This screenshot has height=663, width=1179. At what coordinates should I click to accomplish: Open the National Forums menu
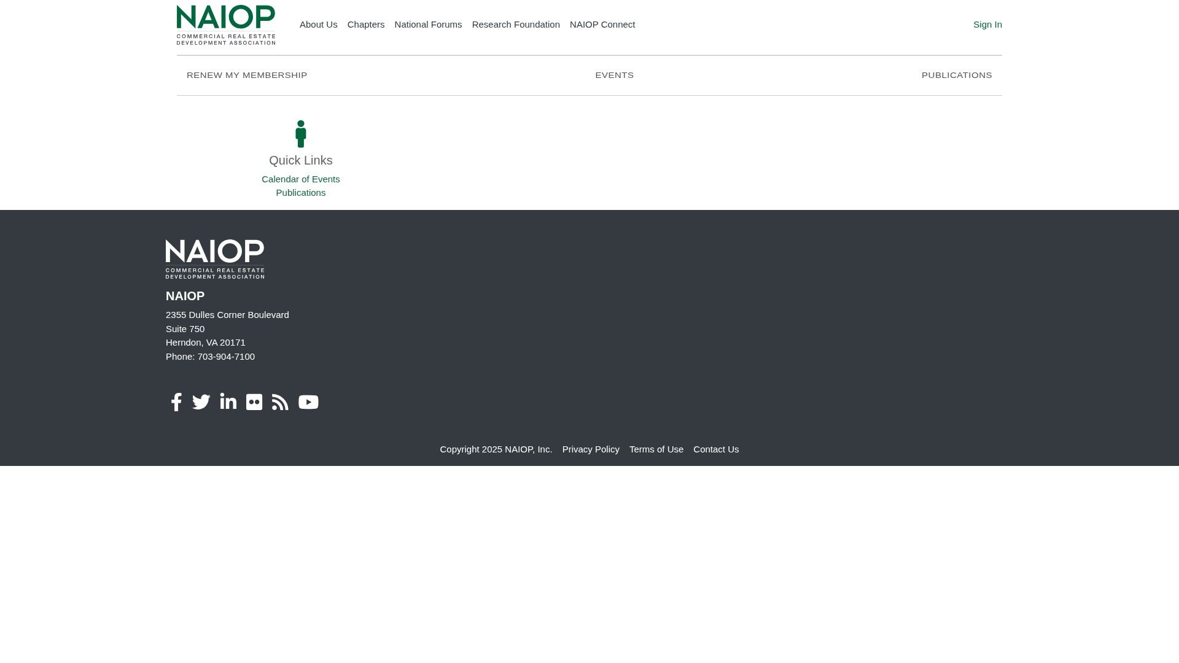coord(428,25)
